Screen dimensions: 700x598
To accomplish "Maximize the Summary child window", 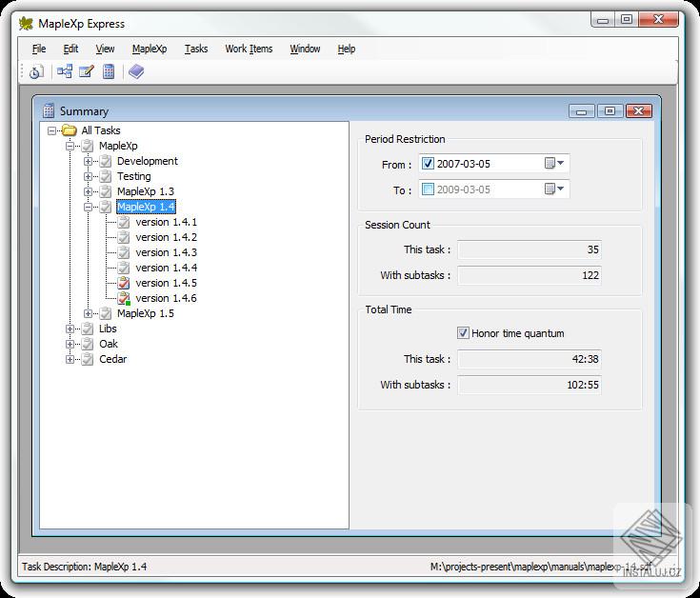I will click(610, 110).
